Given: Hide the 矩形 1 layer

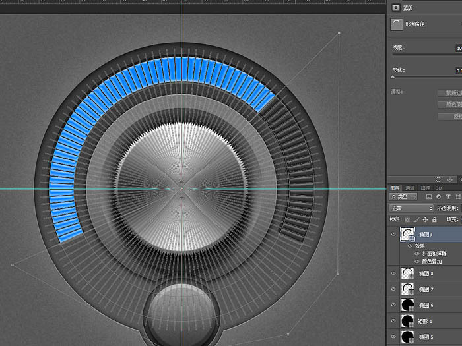Looking at the screenshot, I should [x=394, y=322].
